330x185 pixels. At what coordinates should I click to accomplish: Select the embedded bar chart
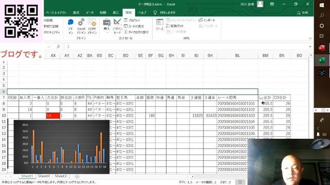(62, 147)
